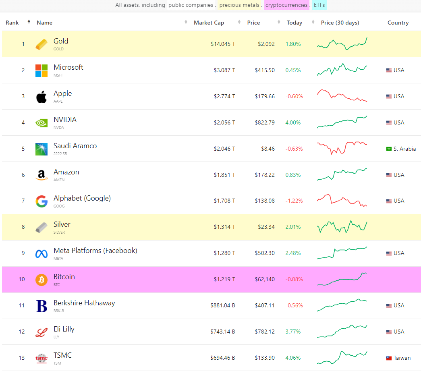Open the Amazon company page
This screenshot has width=421, height=371.
[66, 172]
